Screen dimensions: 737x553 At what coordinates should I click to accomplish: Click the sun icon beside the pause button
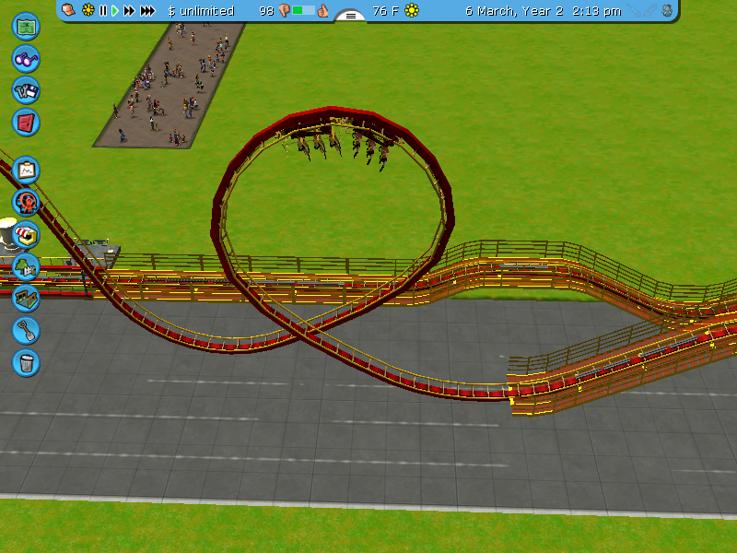88,10
